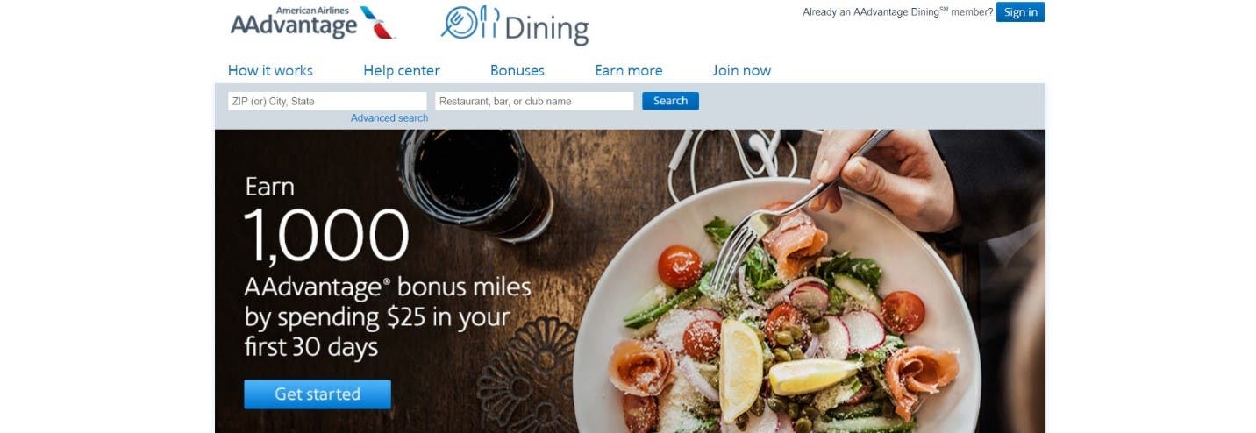Screen dimensions: 1256x433
Task: Focus the Restaurant, bar, or club name field
Action: 534,101
